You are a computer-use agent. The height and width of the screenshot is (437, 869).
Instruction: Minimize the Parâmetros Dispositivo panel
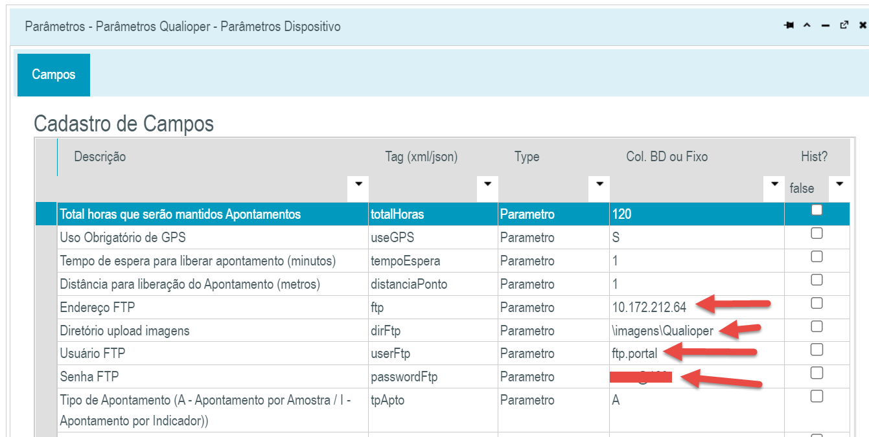[x=825, y=26]
